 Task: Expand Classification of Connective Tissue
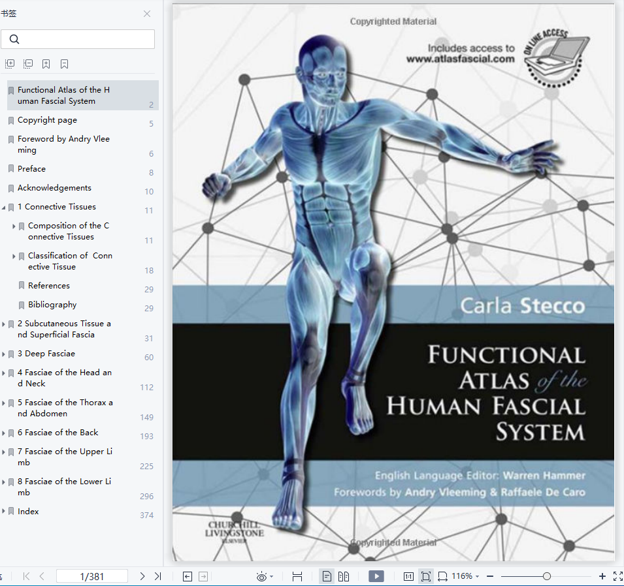click(x=14, y=256)
